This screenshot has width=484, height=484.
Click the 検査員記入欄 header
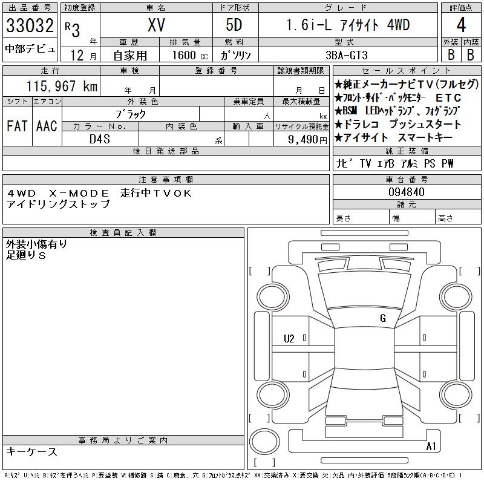coord(123,233)
